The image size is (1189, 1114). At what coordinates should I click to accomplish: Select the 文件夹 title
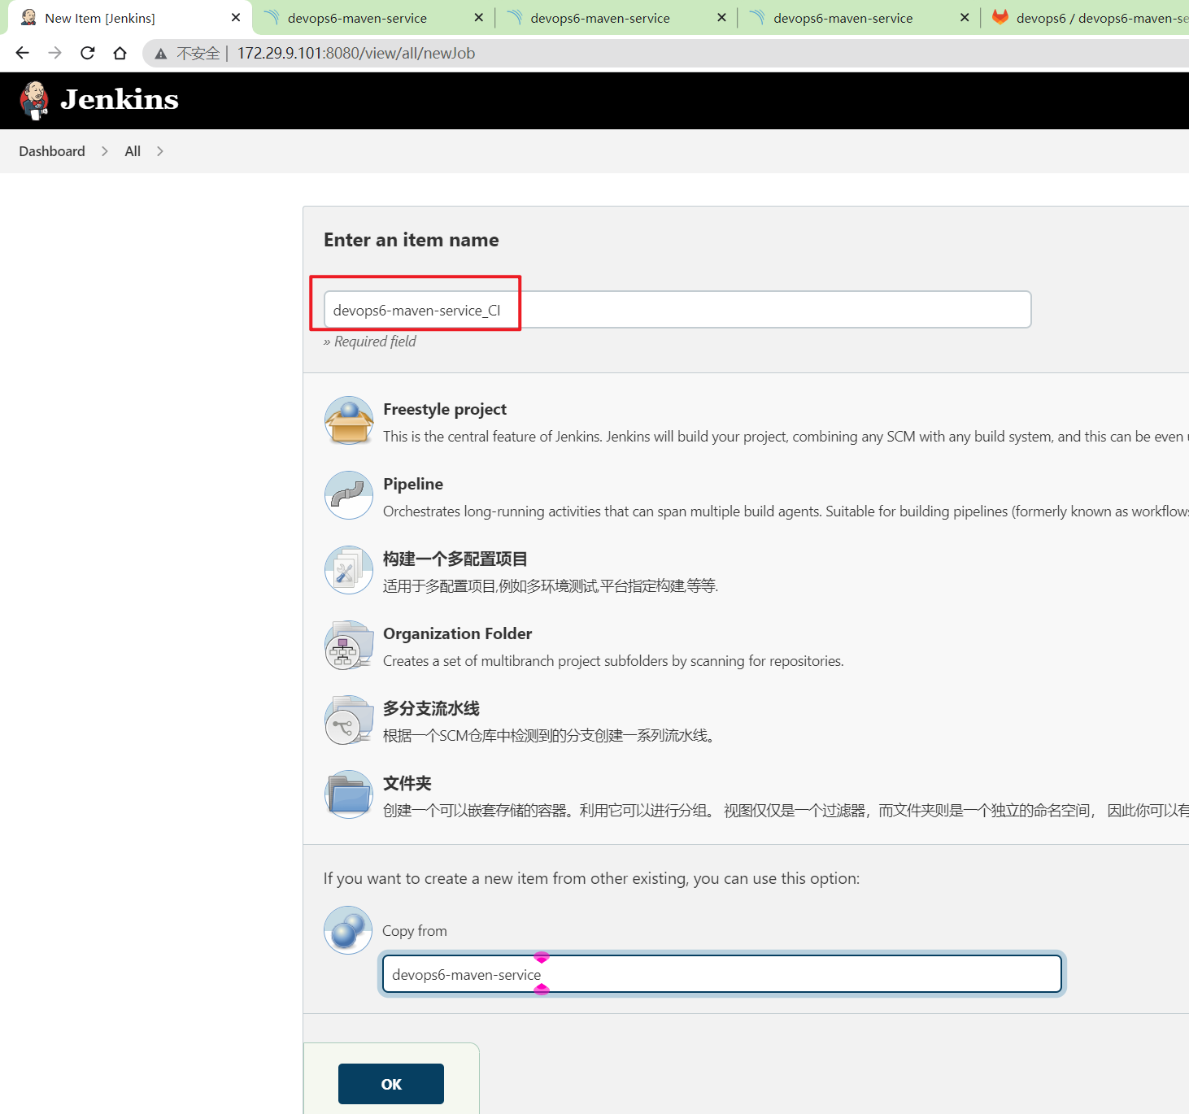(x=407, y=783)
